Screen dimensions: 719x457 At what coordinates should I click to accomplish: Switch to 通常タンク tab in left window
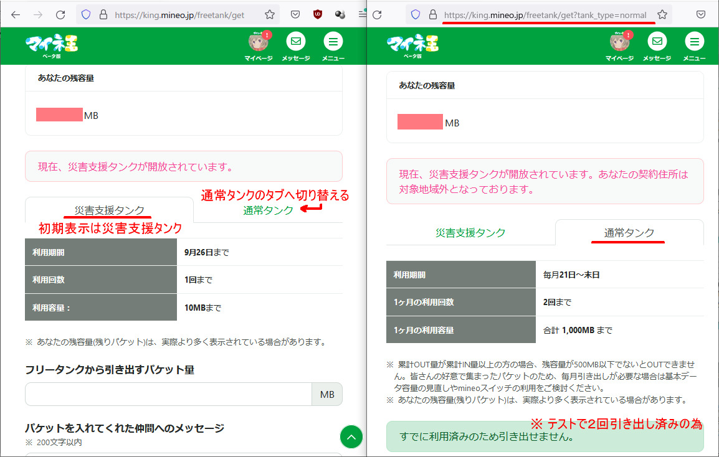coord(268,210)
